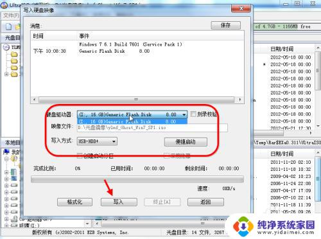The image size is (321, 239).
Task: Select the first folder icon under disc tree
Action: (x=14, y=54)
